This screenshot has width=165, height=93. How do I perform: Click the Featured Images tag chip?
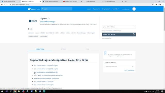(x=81, y=33)
